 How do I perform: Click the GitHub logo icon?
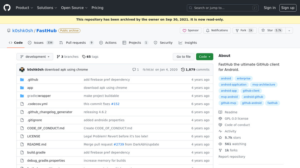[7, 7]
